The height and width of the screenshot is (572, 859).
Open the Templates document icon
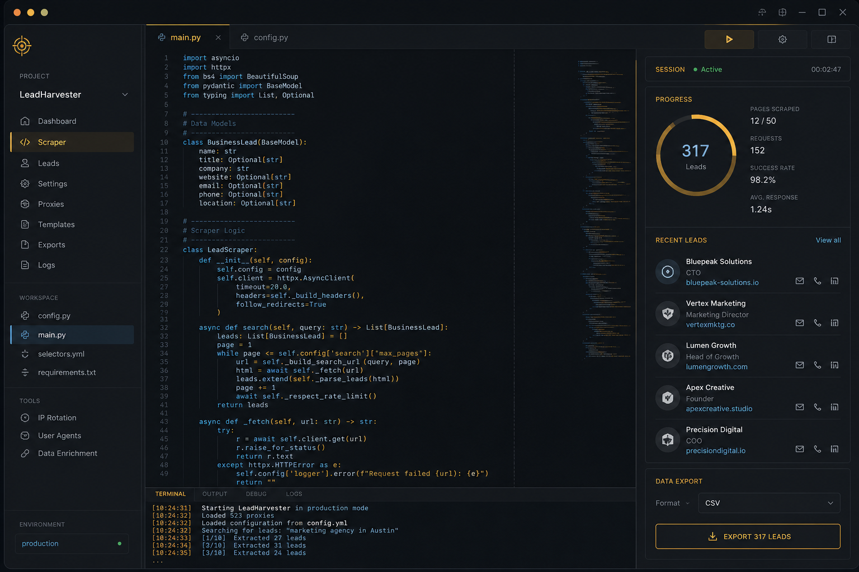point(25,225)
